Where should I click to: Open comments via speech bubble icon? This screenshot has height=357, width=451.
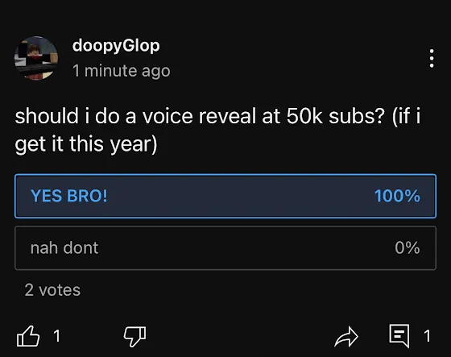click(x=399, y=336)
